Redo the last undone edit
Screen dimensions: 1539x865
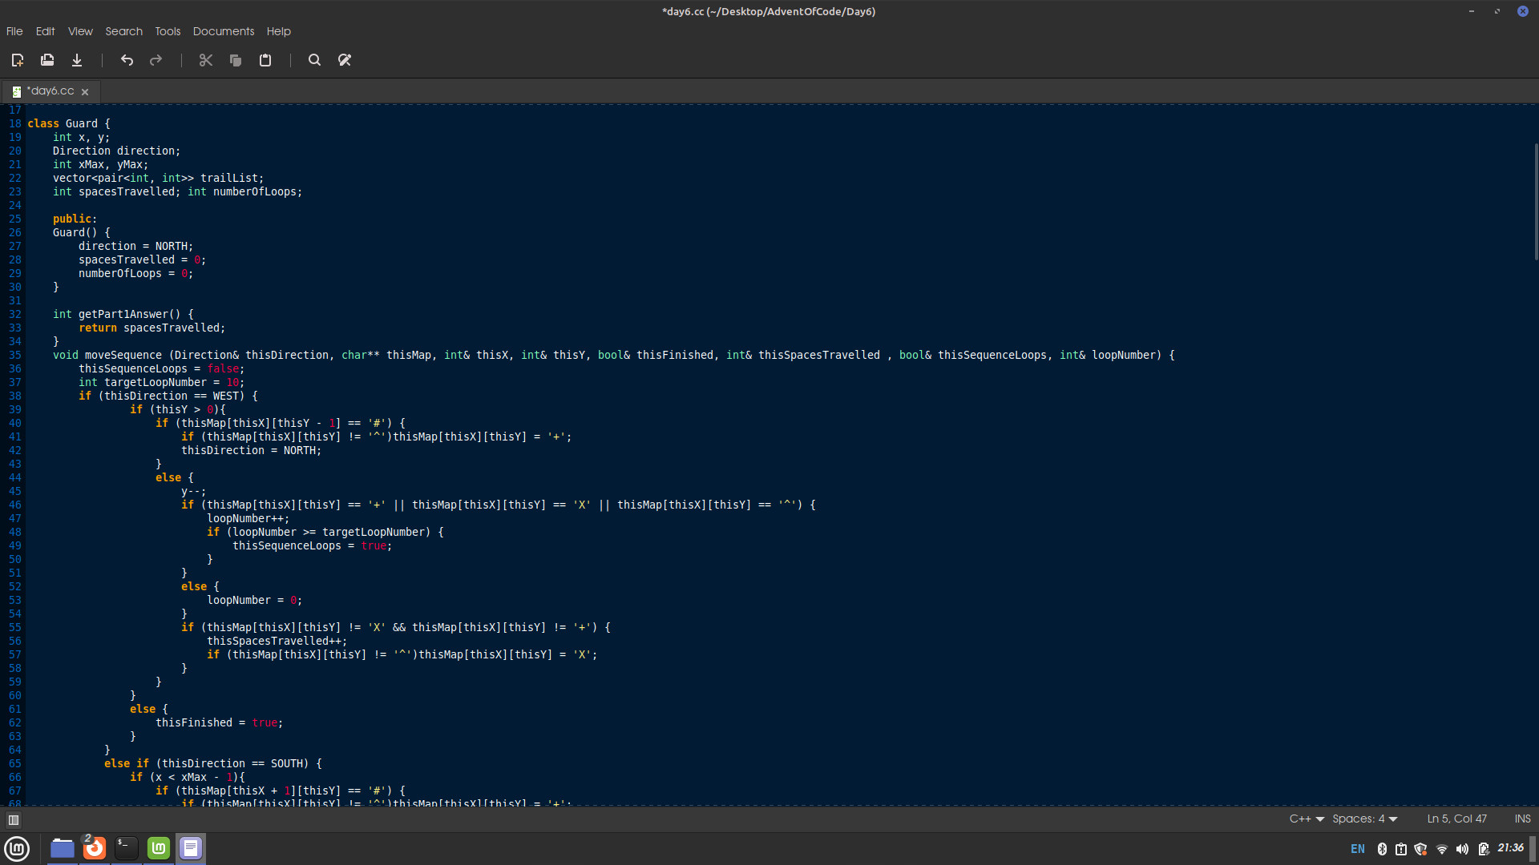tap(156, 60)
